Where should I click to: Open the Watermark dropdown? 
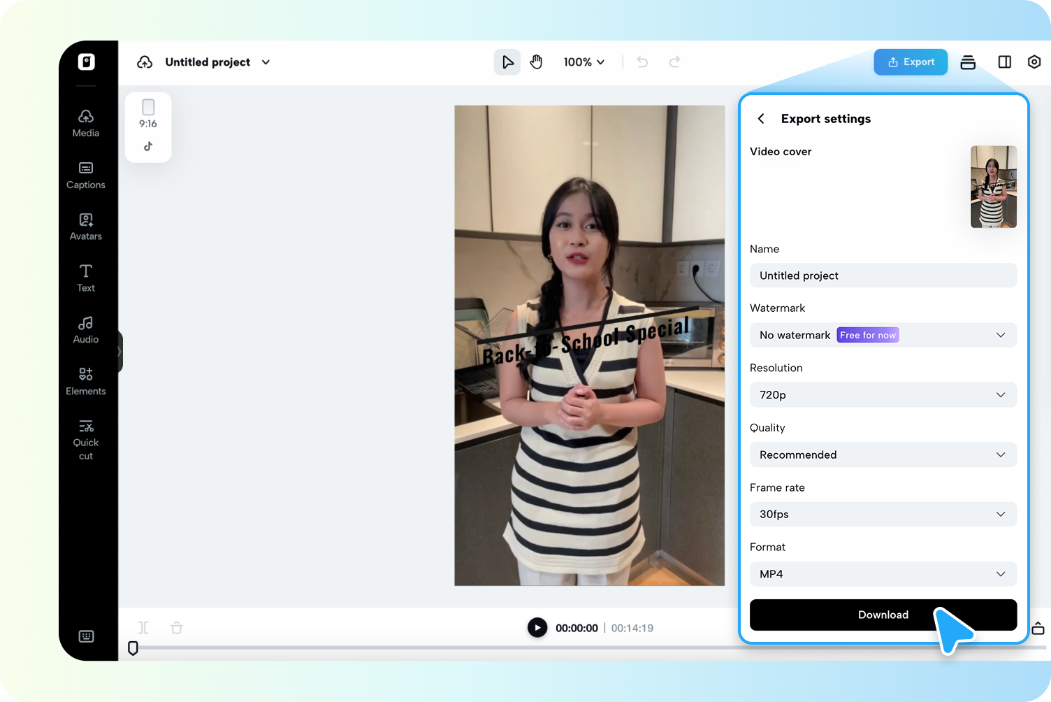883,335
